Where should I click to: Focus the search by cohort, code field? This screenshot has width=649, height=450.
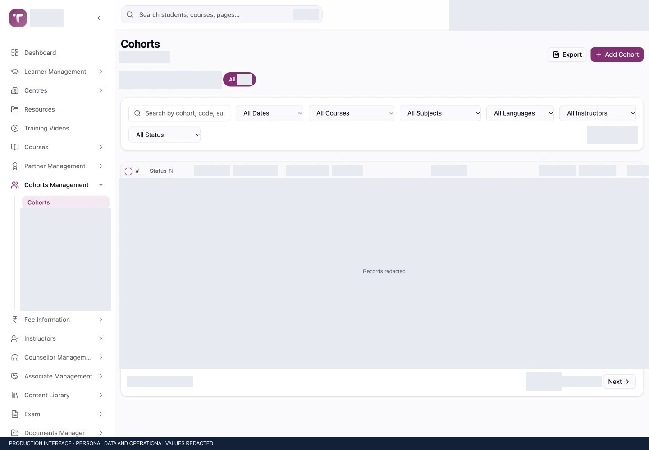[179, 113]
